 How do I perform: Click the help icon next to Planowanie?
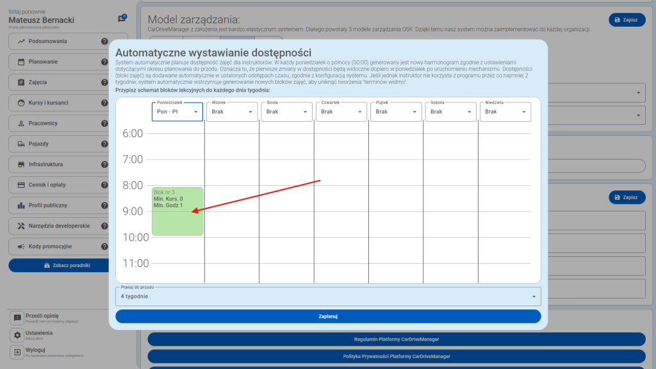(x=104, y=62)
